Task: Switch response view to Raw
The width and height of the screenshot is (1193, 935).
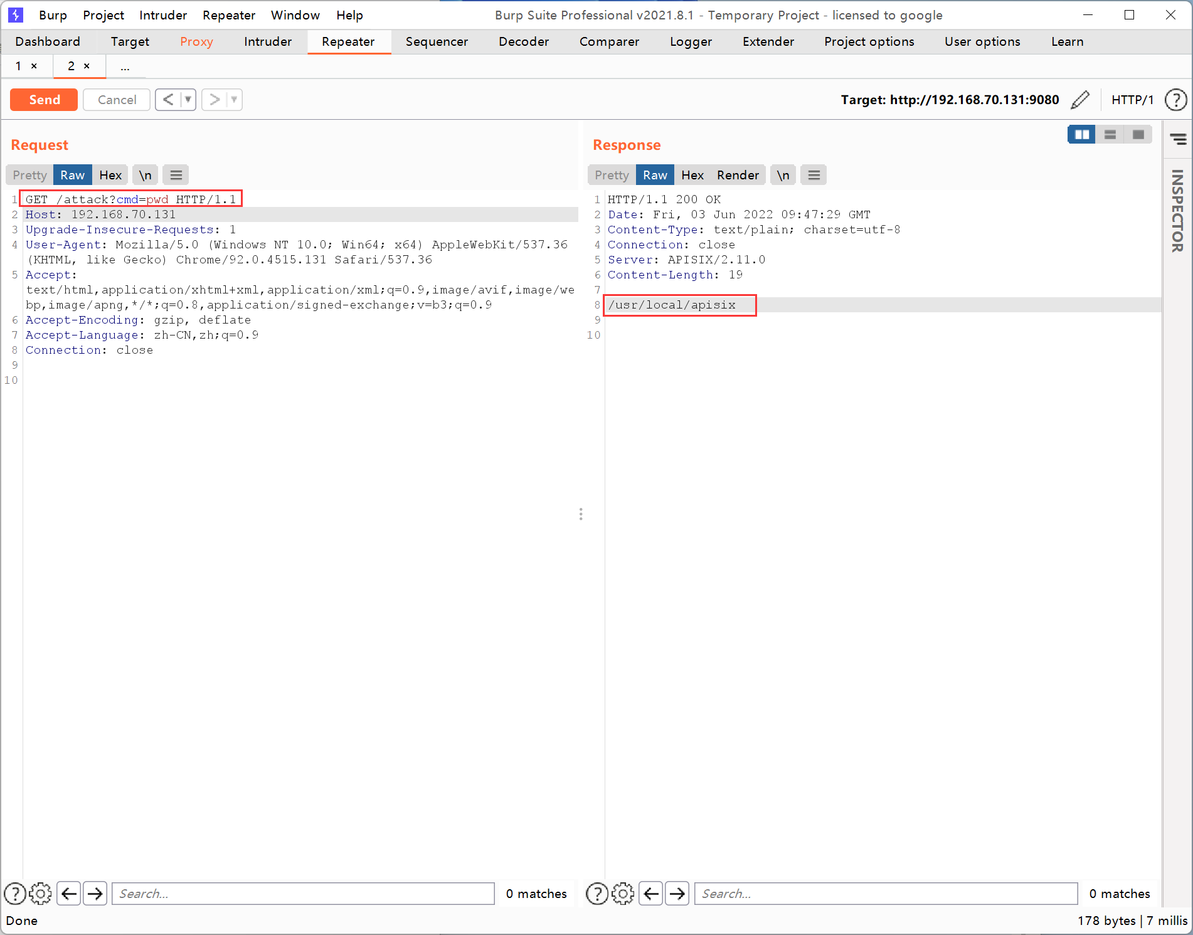Action: click(x=655, y=175)
